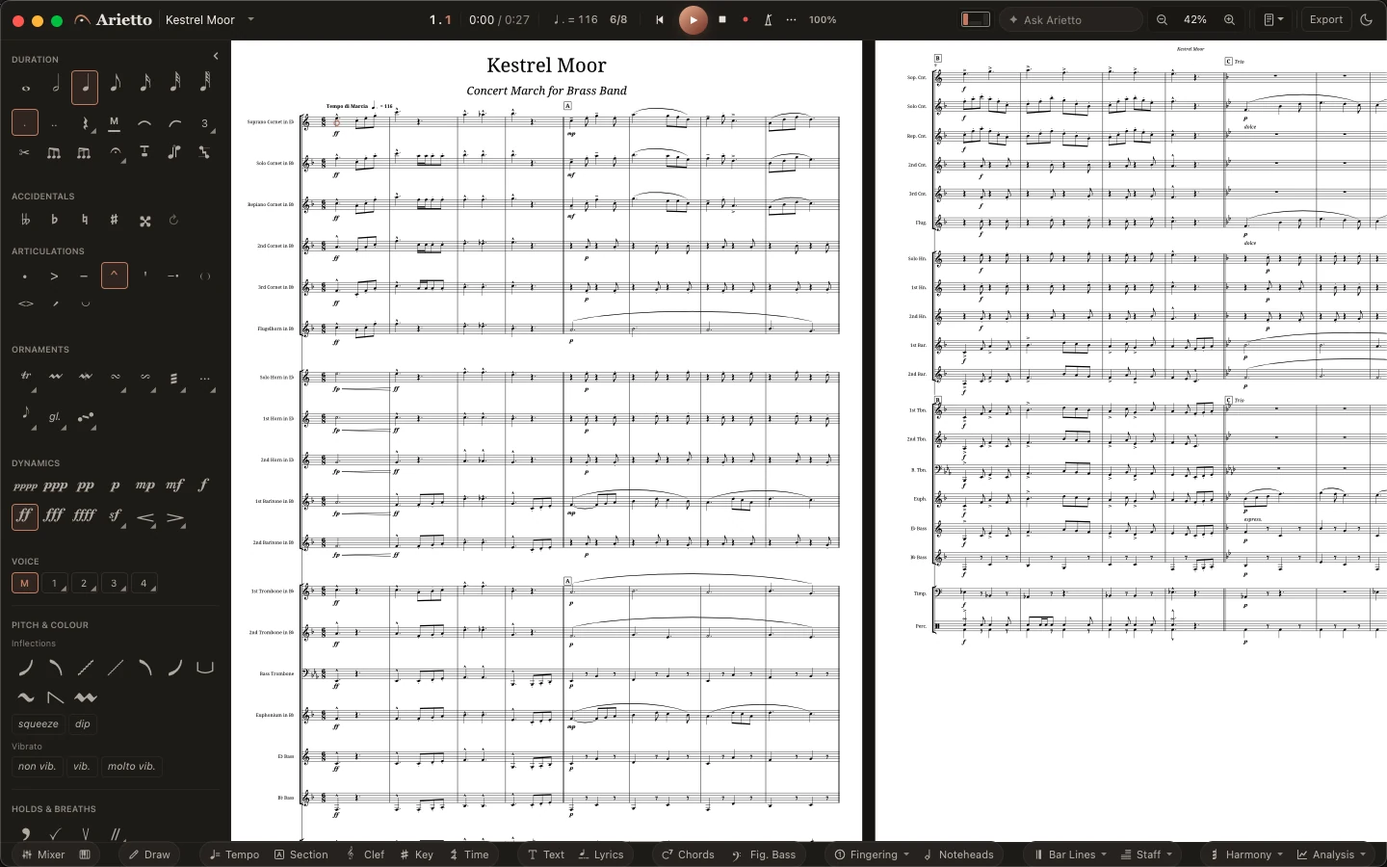1387x867 pixels.
Task: Zoom out with the minus magnifier
Action: (x=1162, y=19)
